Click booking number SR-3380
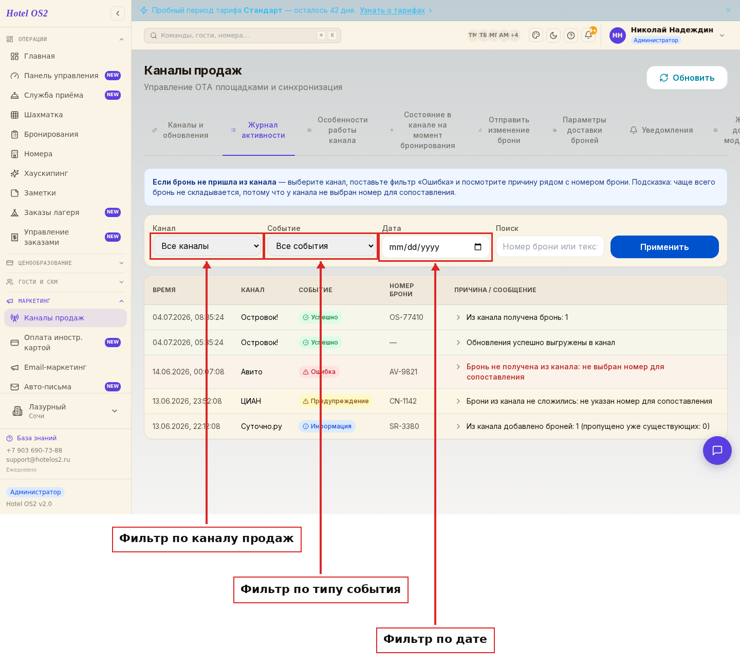This screenshot has width=740, height=665. [404, 426]
